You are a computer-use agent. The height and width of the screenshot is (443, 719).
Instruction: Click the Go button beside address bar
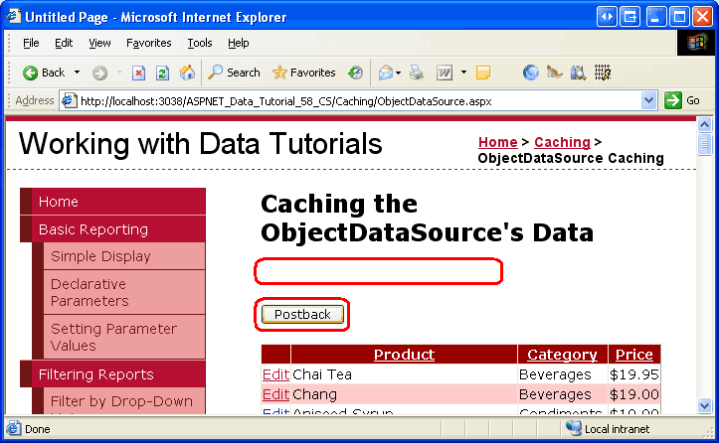pyautogui.click(x=682, y=100)
